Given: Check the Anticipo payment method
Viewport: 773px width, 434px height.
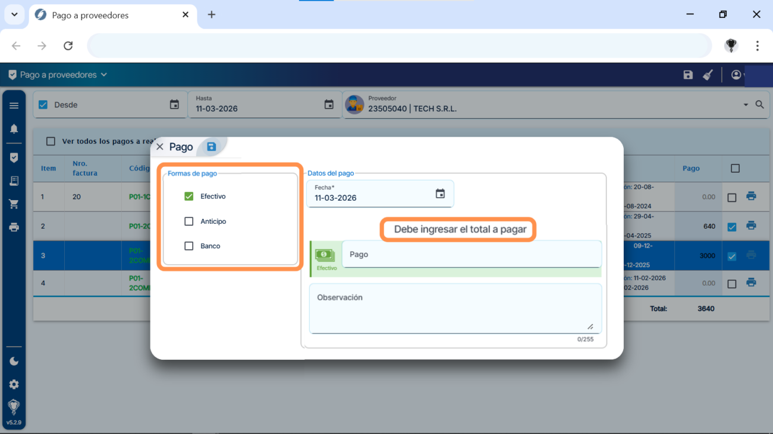Looking at the screenshot, I should [189, 221].
